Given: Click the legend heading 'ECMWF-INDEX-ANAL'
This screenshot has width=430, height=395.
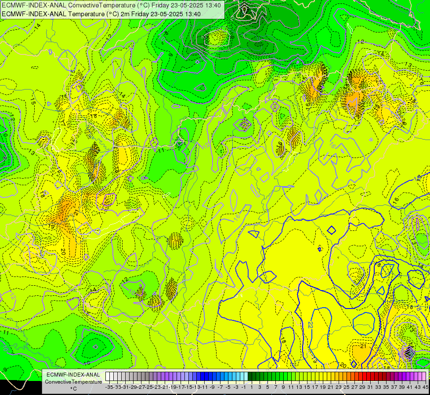Looking at the screenshot, I should pos(73,375).
